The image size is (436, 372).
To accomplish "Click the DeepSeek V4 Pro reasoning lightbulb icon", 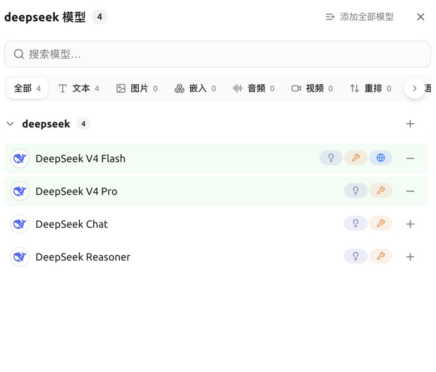I will [356, 191].
